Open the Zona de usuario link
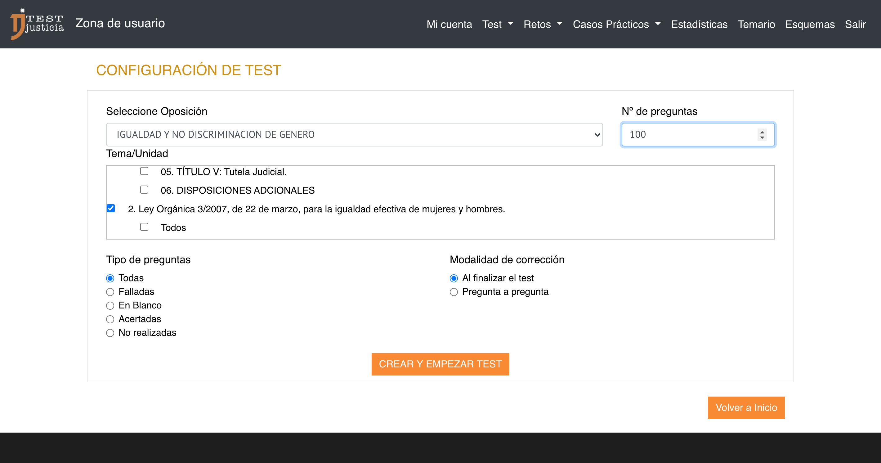 [x=120, y=23]
